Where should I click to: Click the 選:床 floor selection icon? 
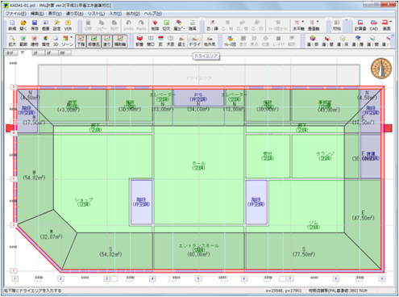(343, 41)
